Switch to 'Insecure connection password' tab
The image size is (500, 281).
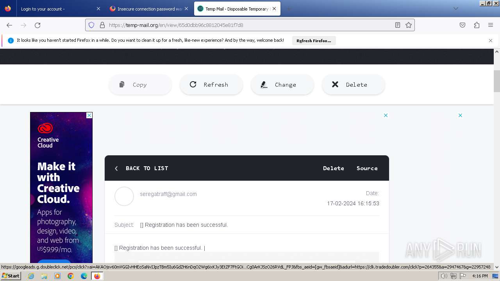click(150, 9)
